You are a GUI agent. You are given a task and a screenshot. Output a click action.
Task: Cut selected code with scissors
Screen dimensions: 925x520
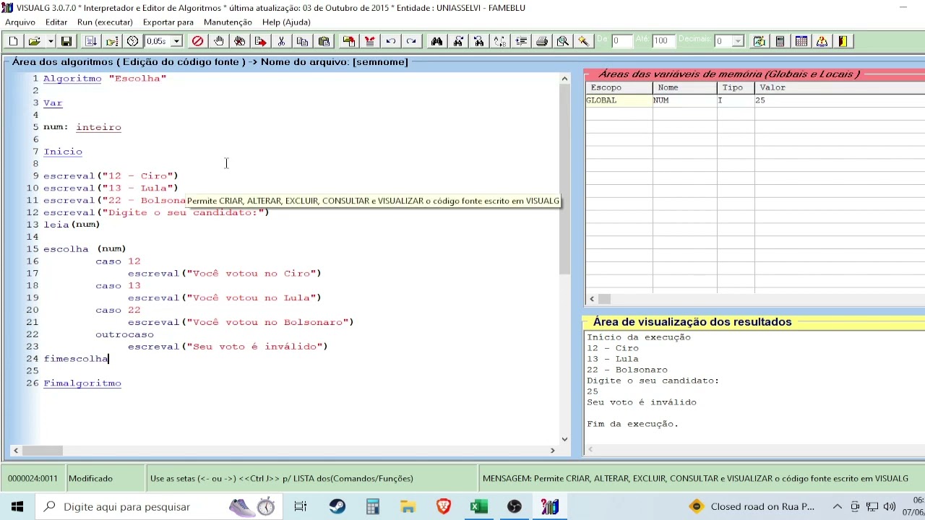(281, 41)
